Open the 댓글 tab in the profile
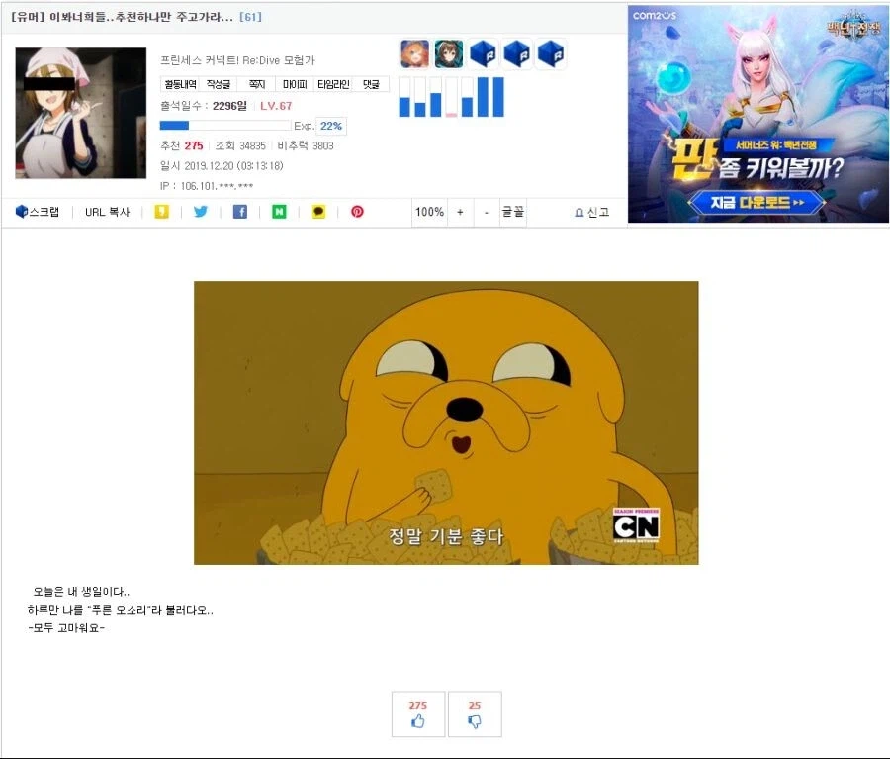 [369, 84]
